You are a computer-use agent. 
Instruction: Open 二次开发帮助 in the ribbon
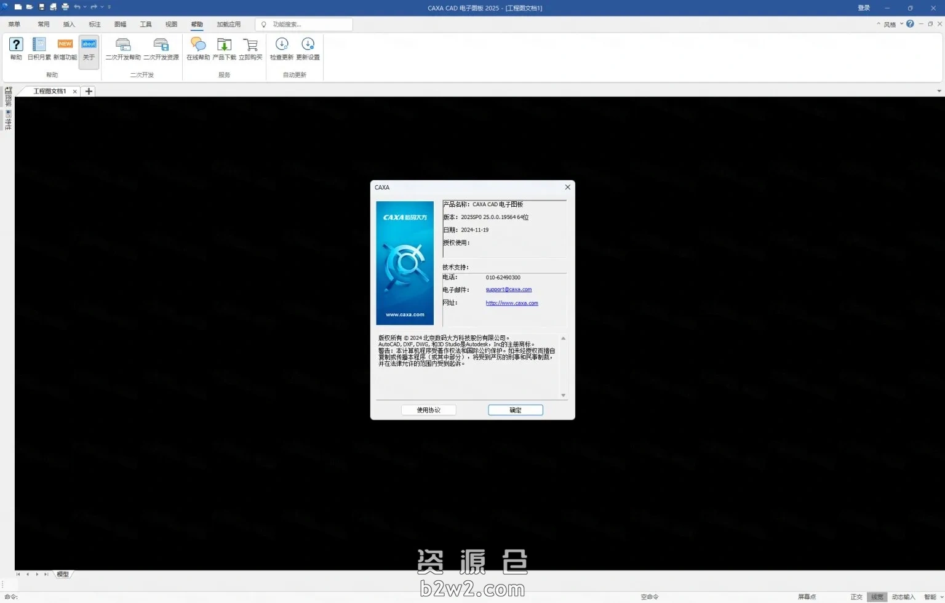(123, 49)
